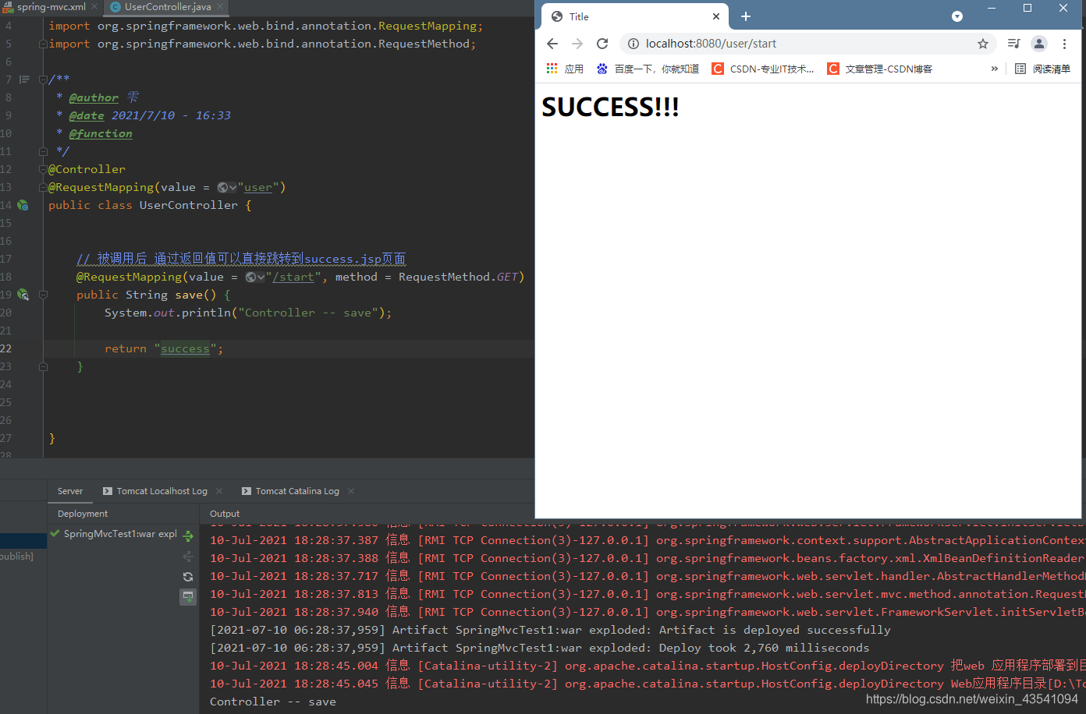Open the Chrome three-dot menu
Screen dimensions: 1086x714
[x=1064, y=44]
